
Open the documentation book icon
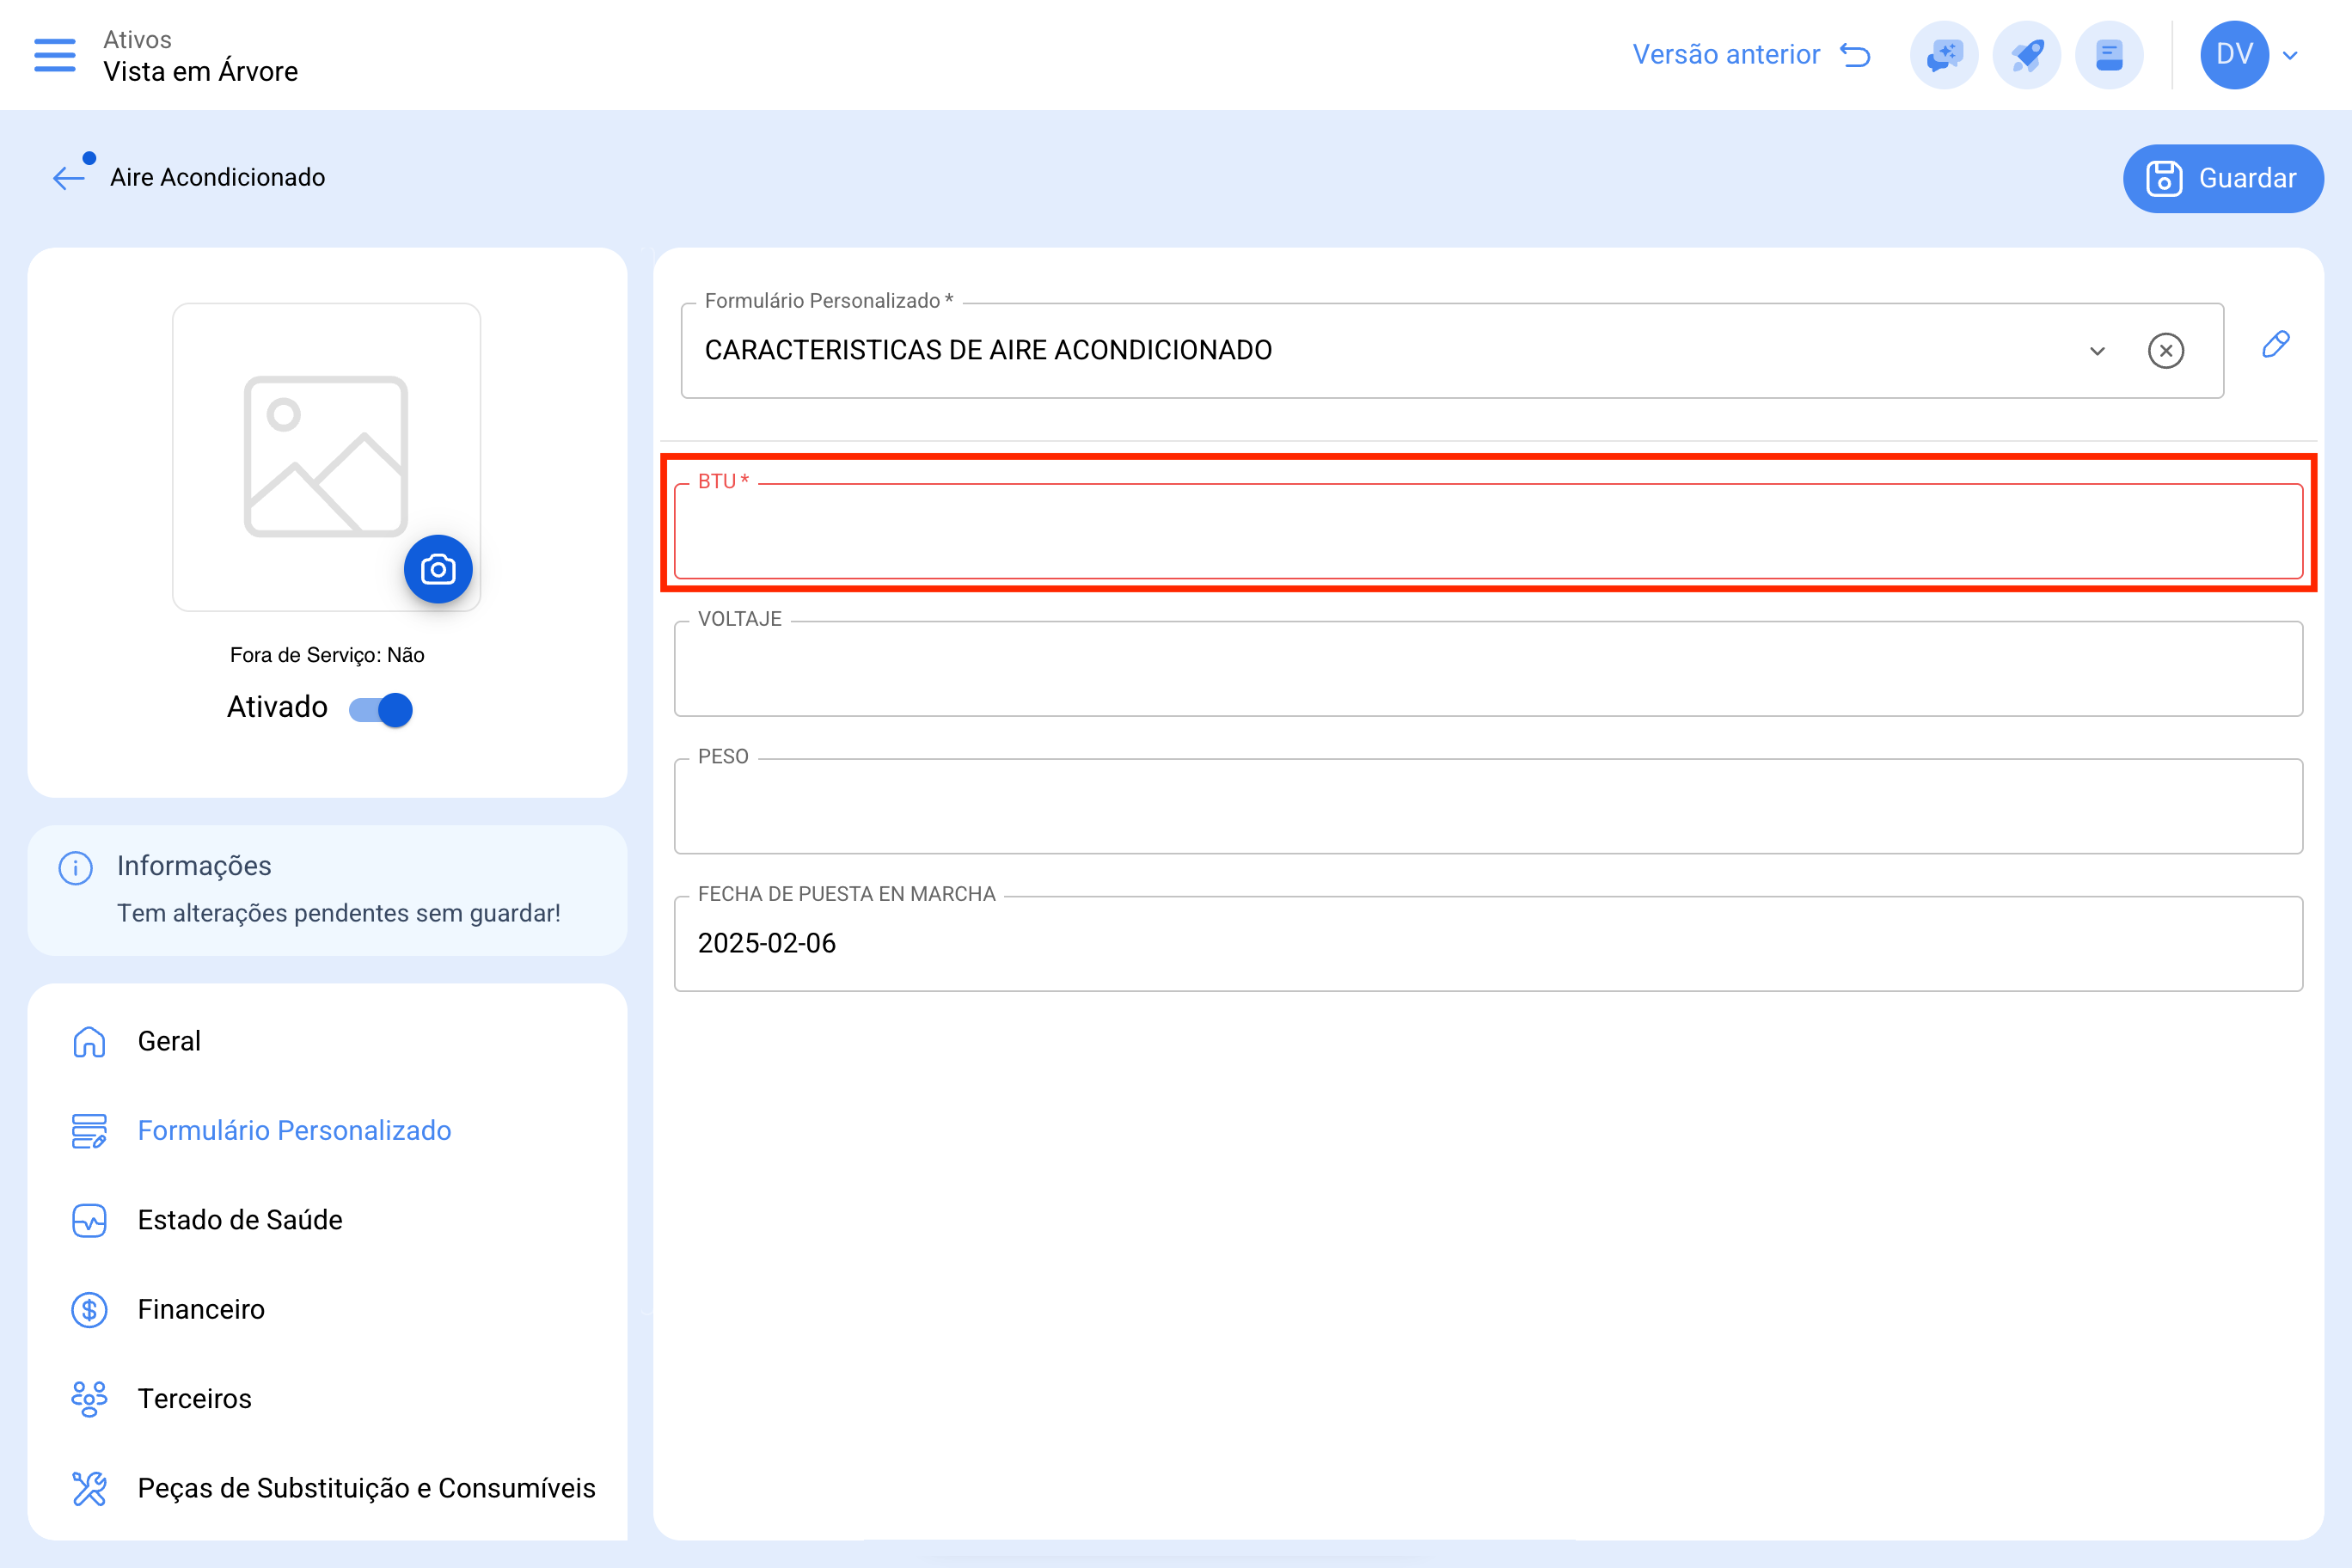[2109, 55]
